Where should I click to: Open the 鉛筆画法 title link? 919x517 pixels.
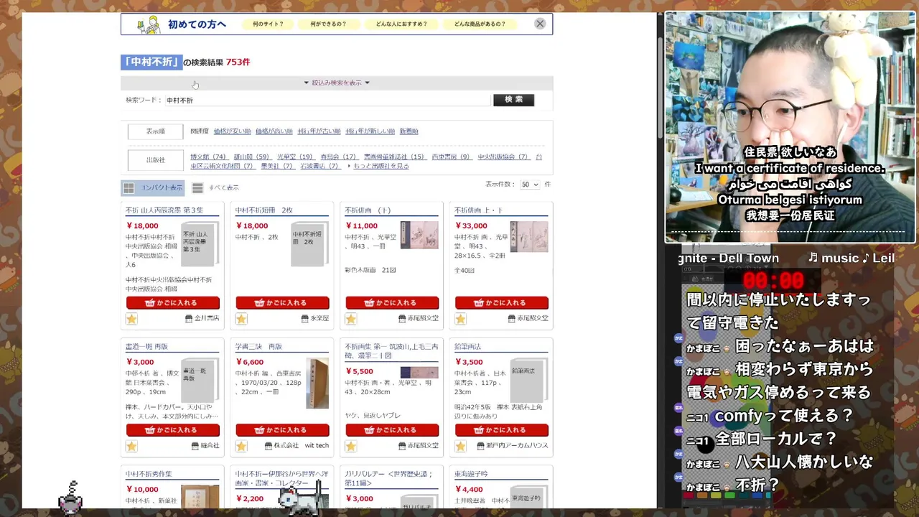[x=469, y=347]
